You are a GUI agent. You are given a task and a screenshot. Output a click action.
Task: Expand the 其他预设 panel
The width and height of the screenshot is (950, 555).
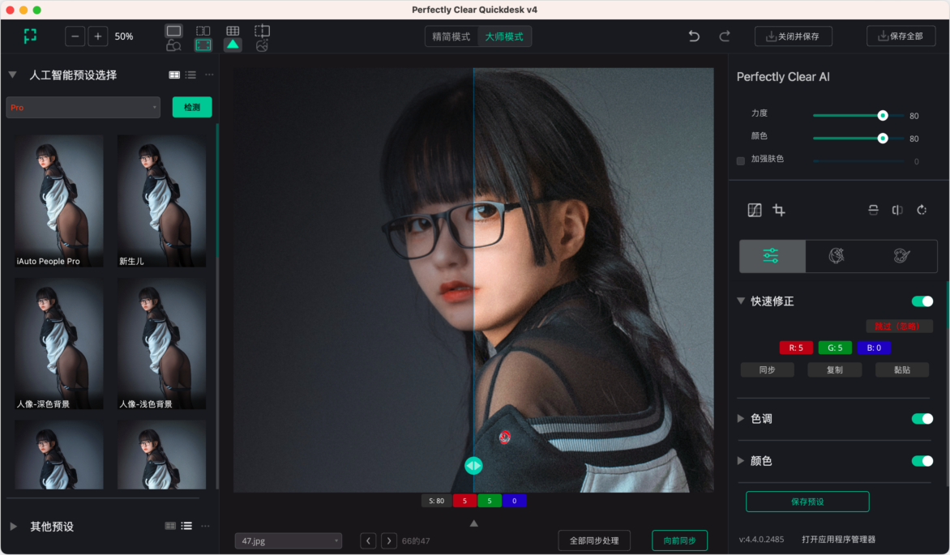pyautogui.click(x=13, y=527)
